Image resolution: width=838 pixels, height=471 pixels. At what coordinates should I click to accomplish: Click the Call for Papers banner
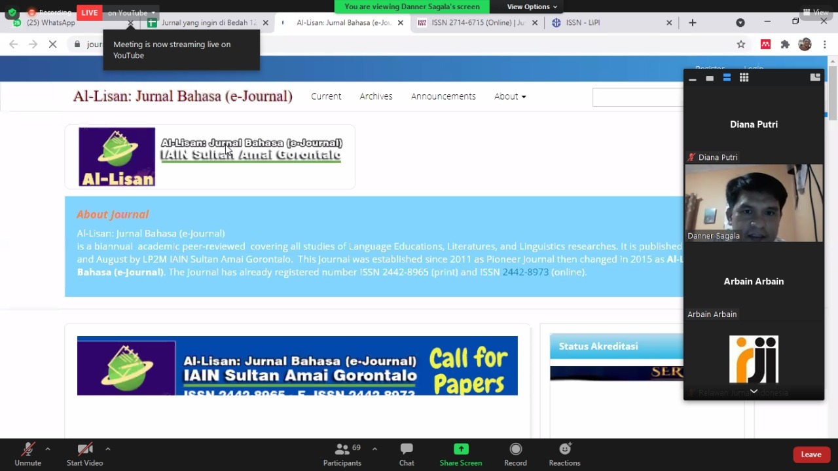click(x=297, y=366)
